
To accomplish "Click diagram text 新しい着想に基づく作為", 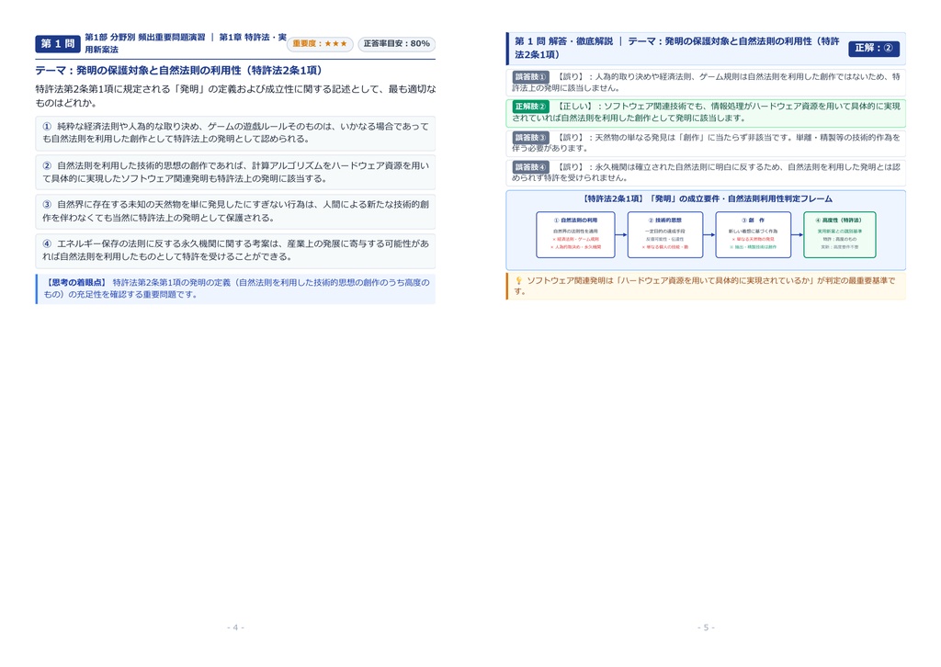I will coord(754,231).
